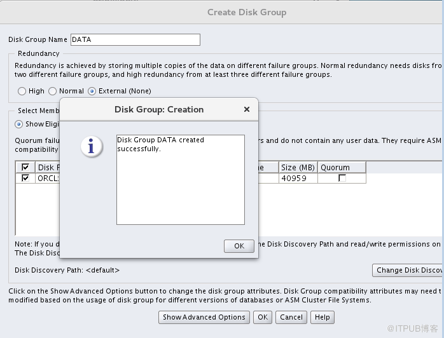Select Normal redundancy radio button
Image resolution: width=444 pixels, height=338 pixels.
coord(52,91)
